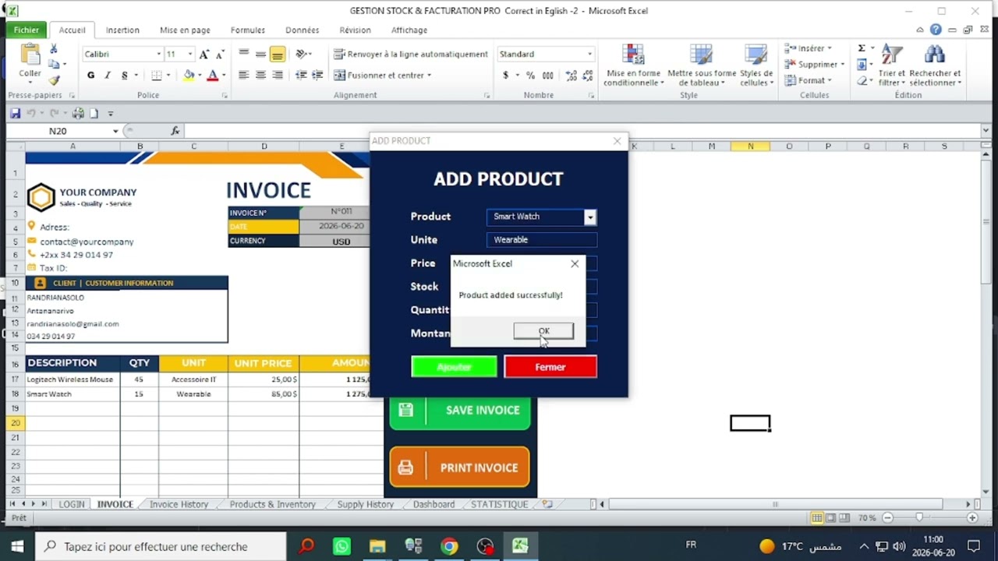Click the 000 thousands separator icon
Screen dimensions: 998x561
pyautogui.click(x=548, y=76)
